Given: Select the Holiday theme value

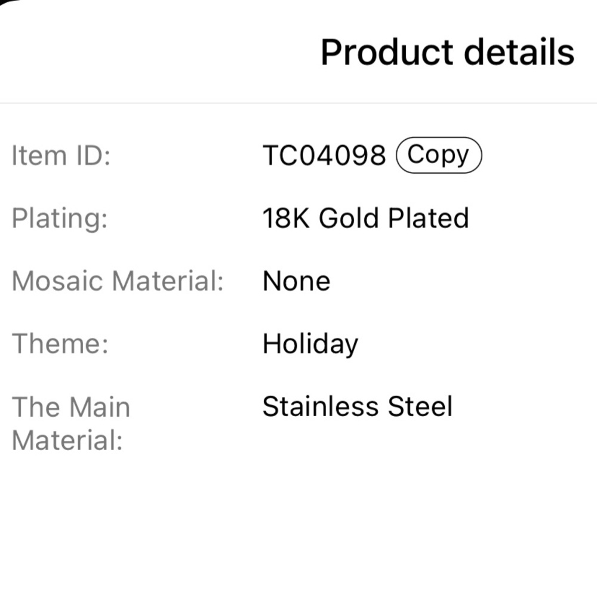Looking at the screenshot, I should pos(310,344).
